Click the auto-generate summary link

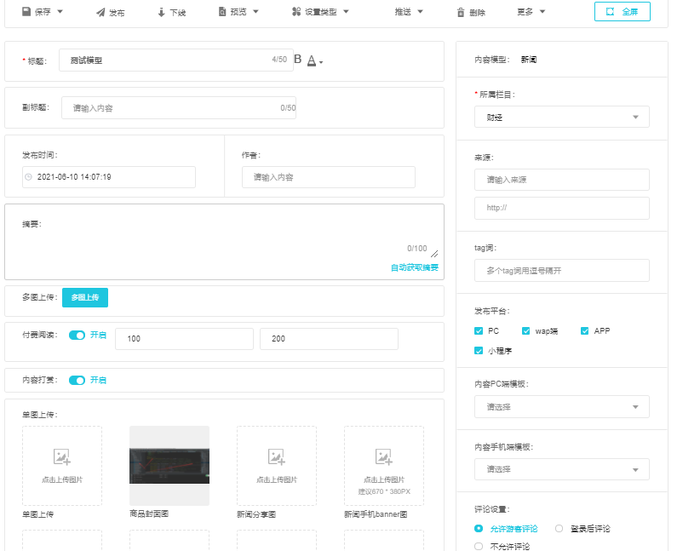[415, 267]
